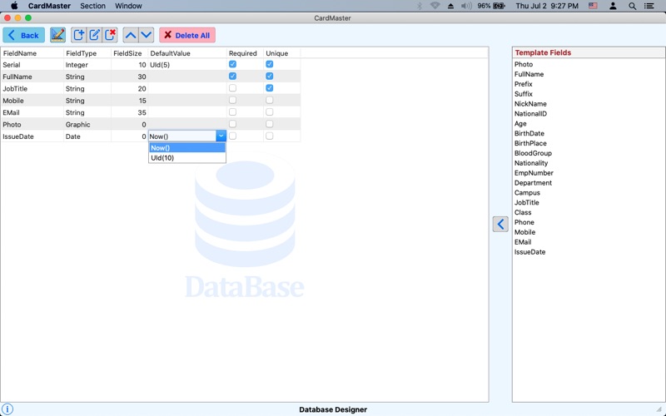Click the US flag input source icon
The width and height of the screenshot is (666, 416).
593,6
